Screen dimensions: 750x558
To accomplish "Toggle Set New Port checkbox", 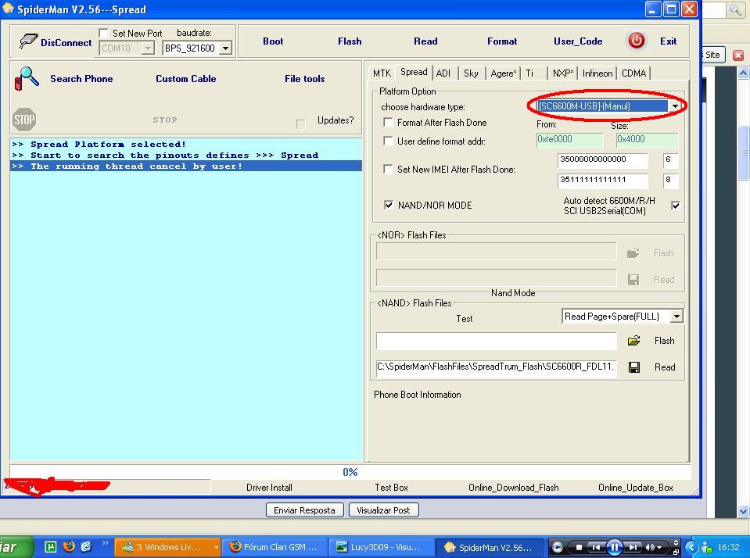I will (103, 33).
